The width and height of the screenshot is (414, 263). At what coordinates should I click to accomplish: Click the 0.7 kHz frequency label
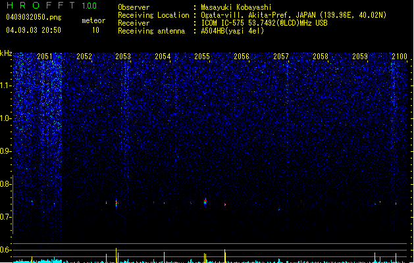click(x=6, y=217)
